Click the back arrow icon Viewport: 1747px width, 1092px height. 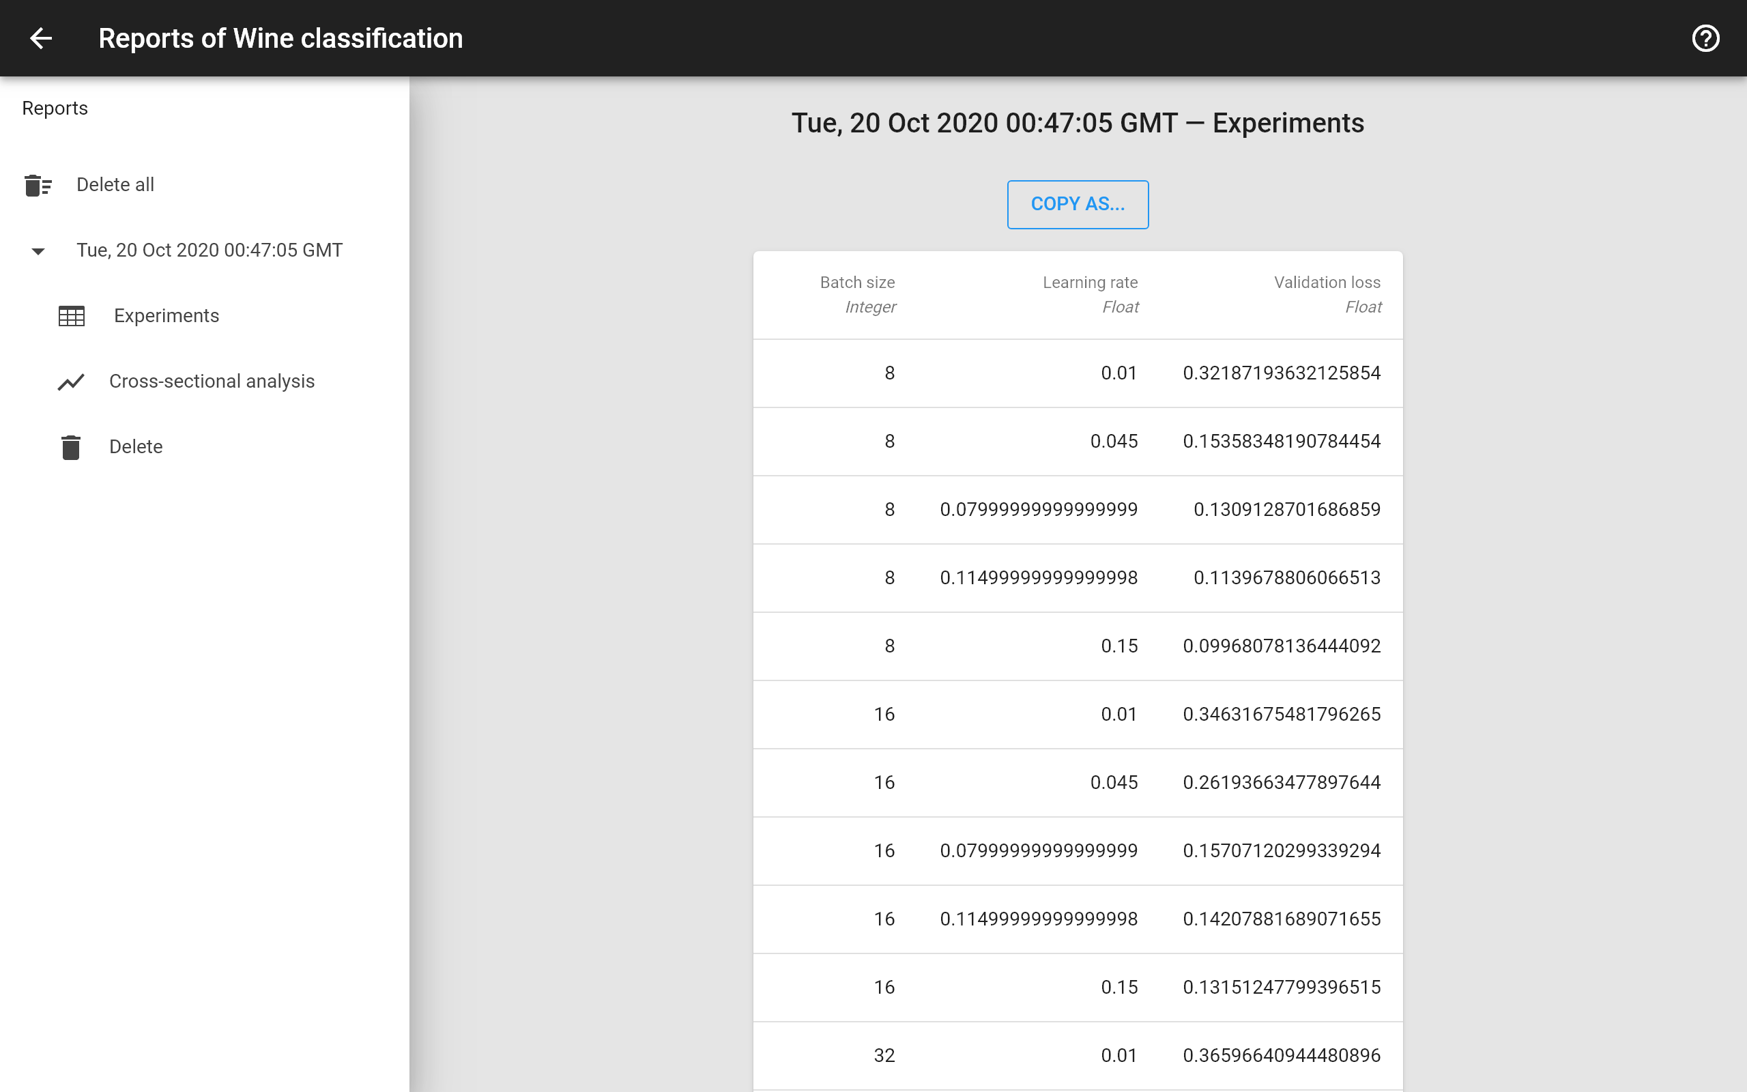(x=41, y=38)
